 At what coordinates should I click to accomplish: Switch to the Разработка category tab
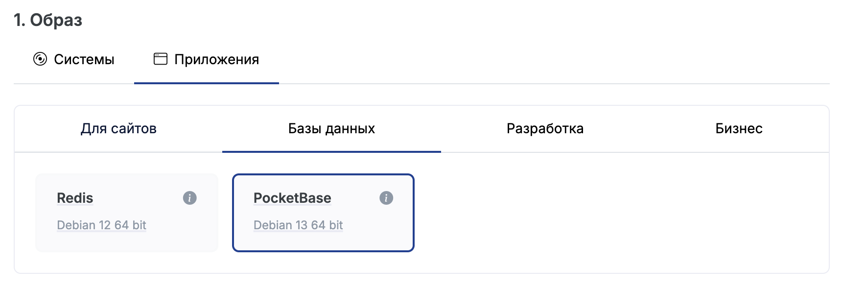click(545, 129)
